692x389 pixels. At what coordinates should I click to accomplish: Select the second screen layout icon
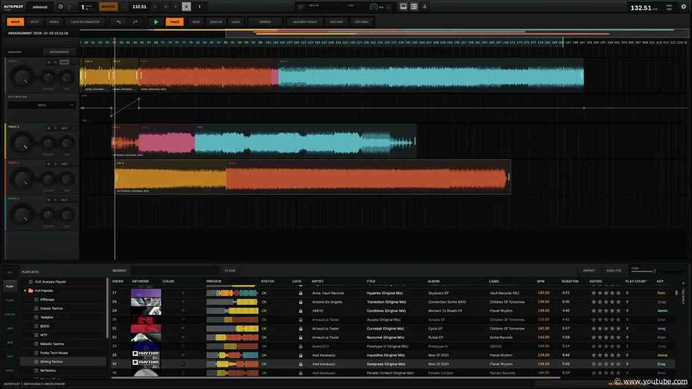tap(414, 7)
